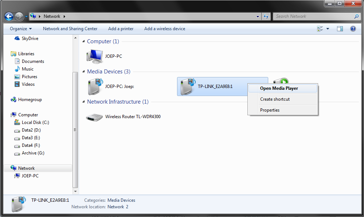Open Local Disk (C:)

coord(35,122)
